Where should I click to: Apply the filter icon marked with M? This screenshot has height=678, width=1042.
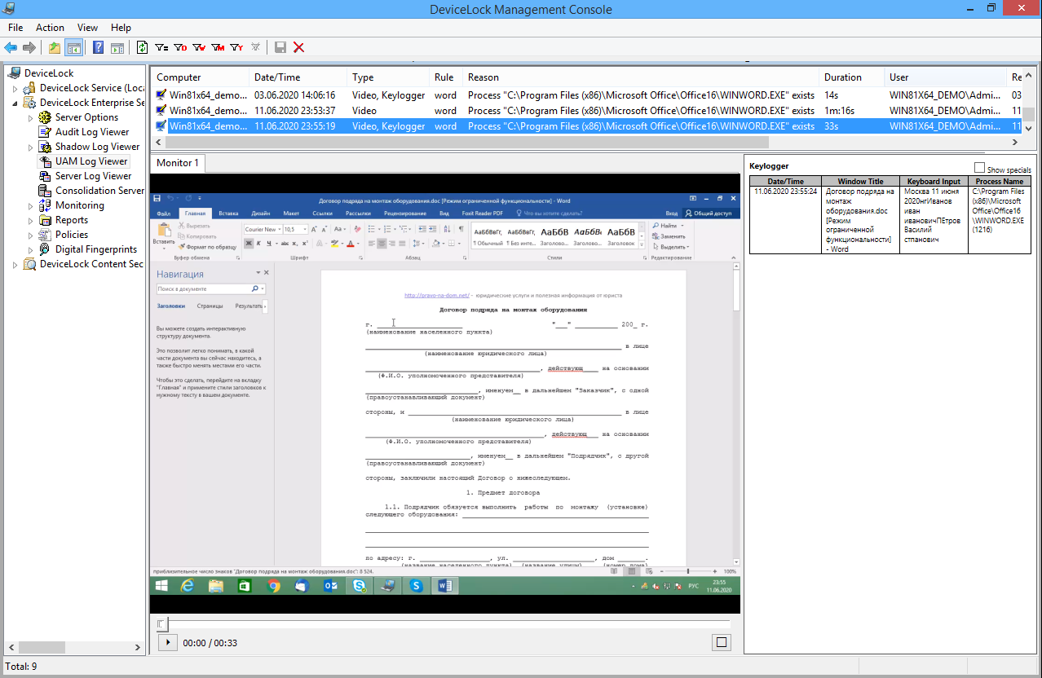(x=218, y=47)
